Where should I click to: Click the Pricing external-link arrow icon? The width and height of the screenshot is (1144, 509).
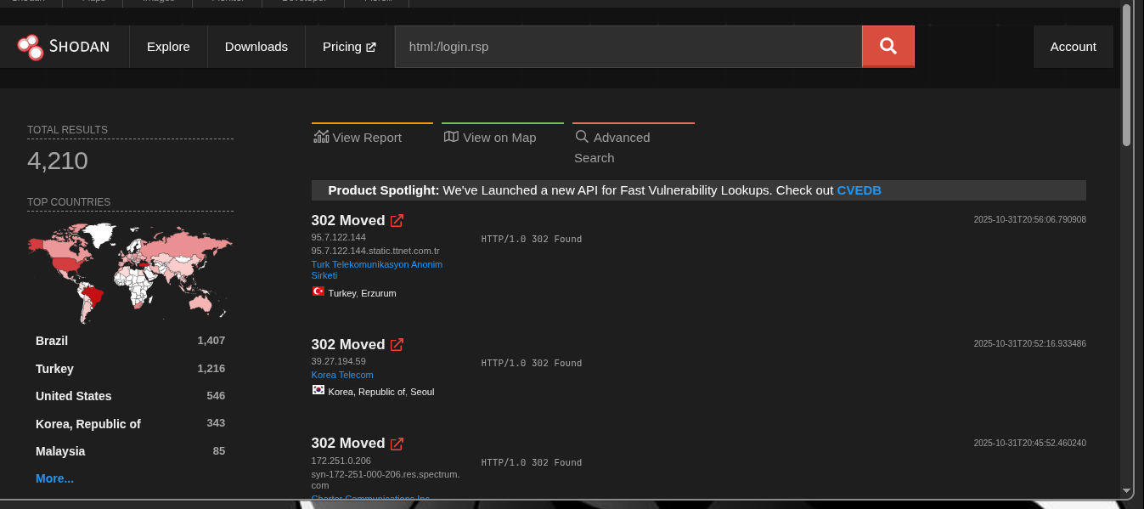click(x=371, y=48)
